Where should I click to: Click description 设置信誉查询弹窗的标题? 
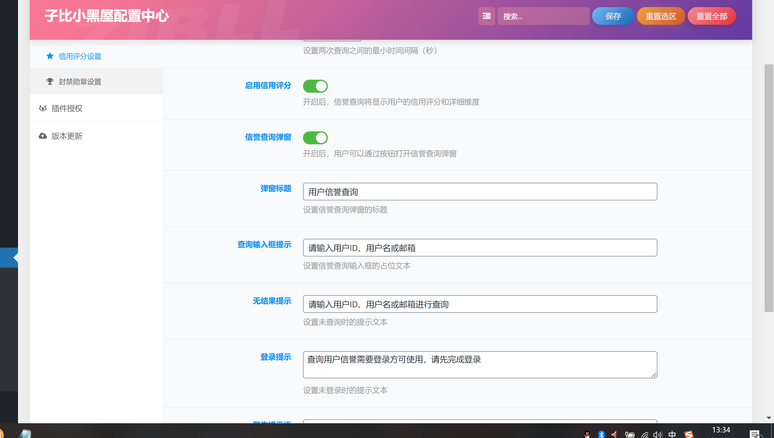tap(345, 210)
